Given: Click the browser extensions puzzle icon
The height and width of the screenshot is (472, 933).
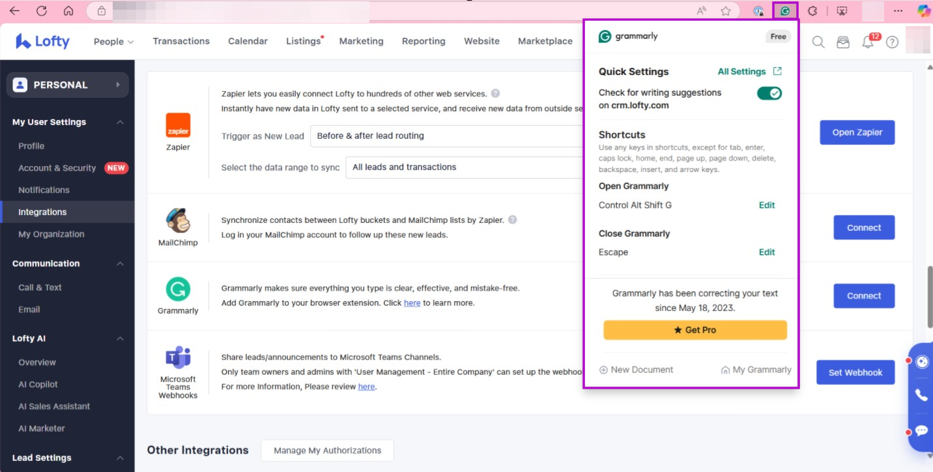Looking at the screenshot, I should pyautogui.click(x=812, y=11).
